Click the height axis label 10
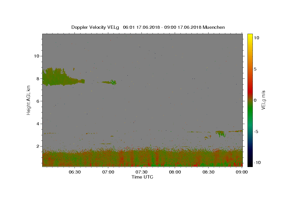The image size is (300, 200). point(37,56)
